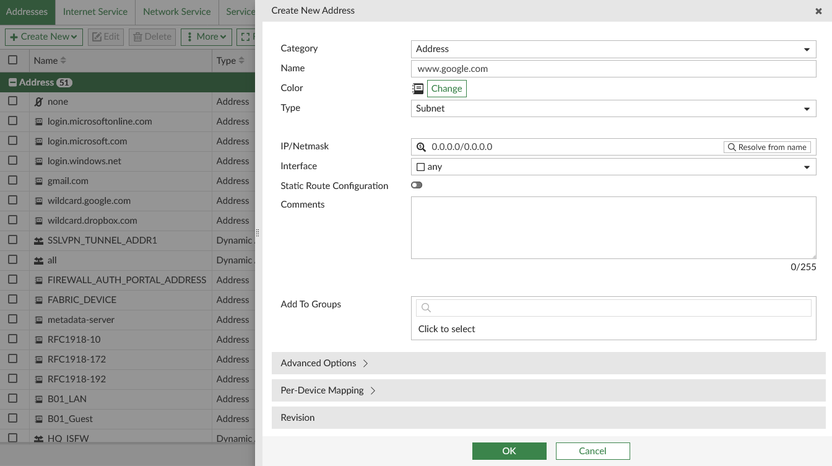The height and width of the screenshot is (466, 832).
Task: Click the dynamic address icon beside SSLVPN_TUNNEL_ADDR1
Action: click(38, 240)
